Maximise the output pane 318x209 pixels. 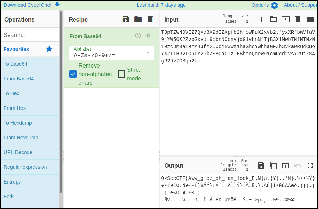click(310, 166)
